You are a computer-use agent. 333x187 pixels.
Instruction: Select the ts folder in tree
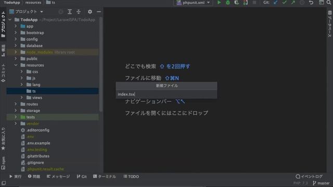53,91
